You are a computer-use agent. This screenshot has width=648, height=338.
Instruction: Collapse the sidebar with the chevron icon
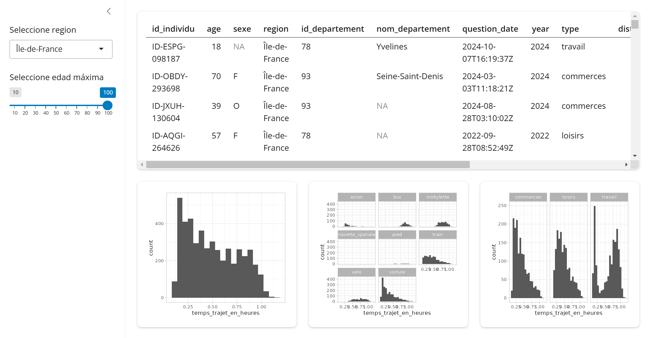[x=109, y=11]
